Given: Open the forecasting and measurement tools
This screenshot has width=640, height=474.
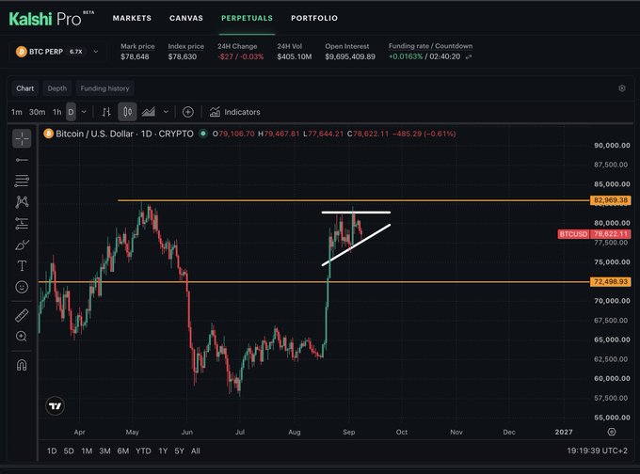Looking at the screenshot, I should [x=22, y=223].
